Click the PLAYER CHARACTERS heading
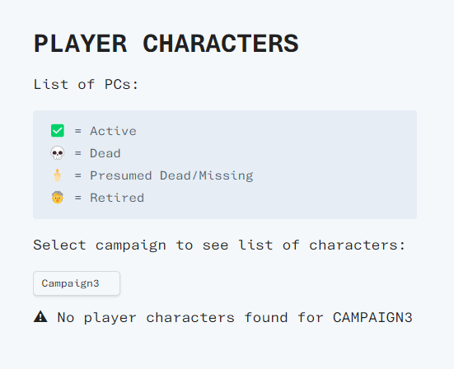The height and width of the screenshot is (369, 454). [x=166, y=44]
